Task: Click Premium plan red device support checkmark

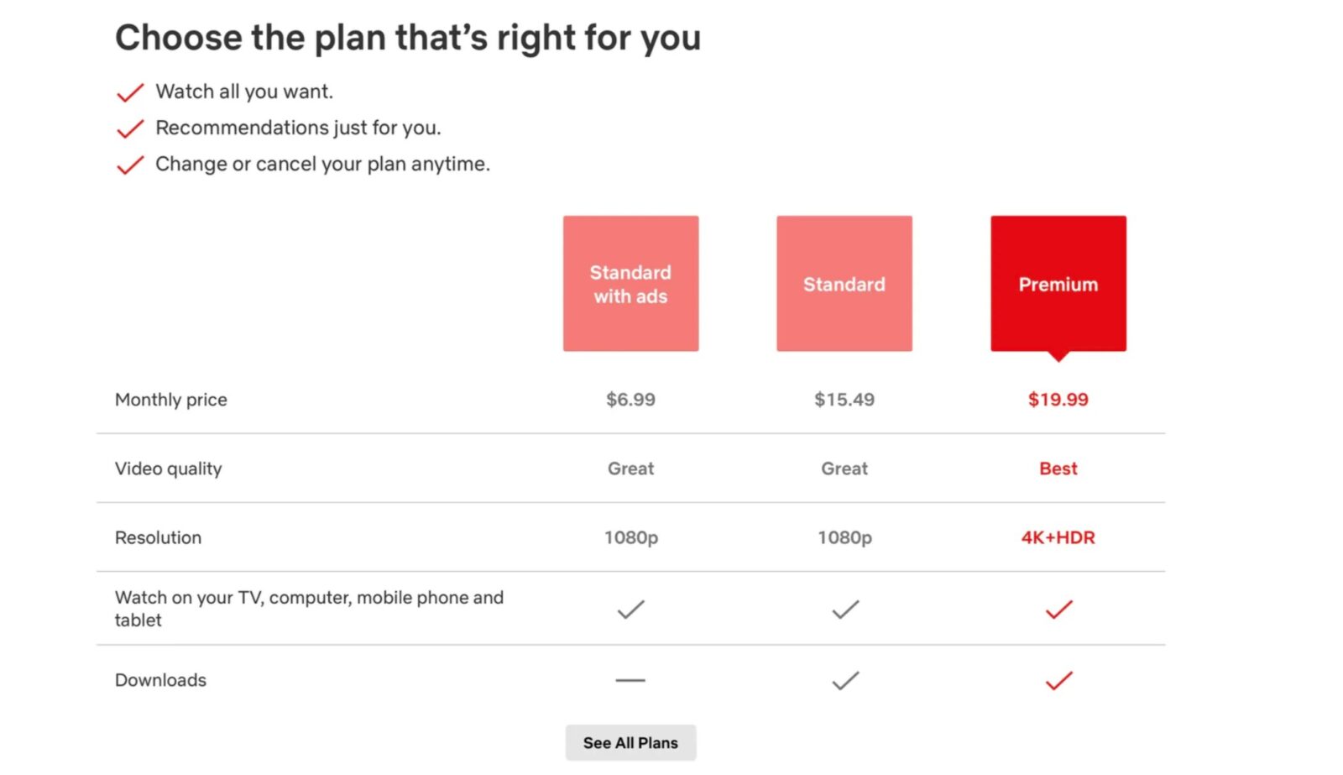Action: [x=1058, y=609]
